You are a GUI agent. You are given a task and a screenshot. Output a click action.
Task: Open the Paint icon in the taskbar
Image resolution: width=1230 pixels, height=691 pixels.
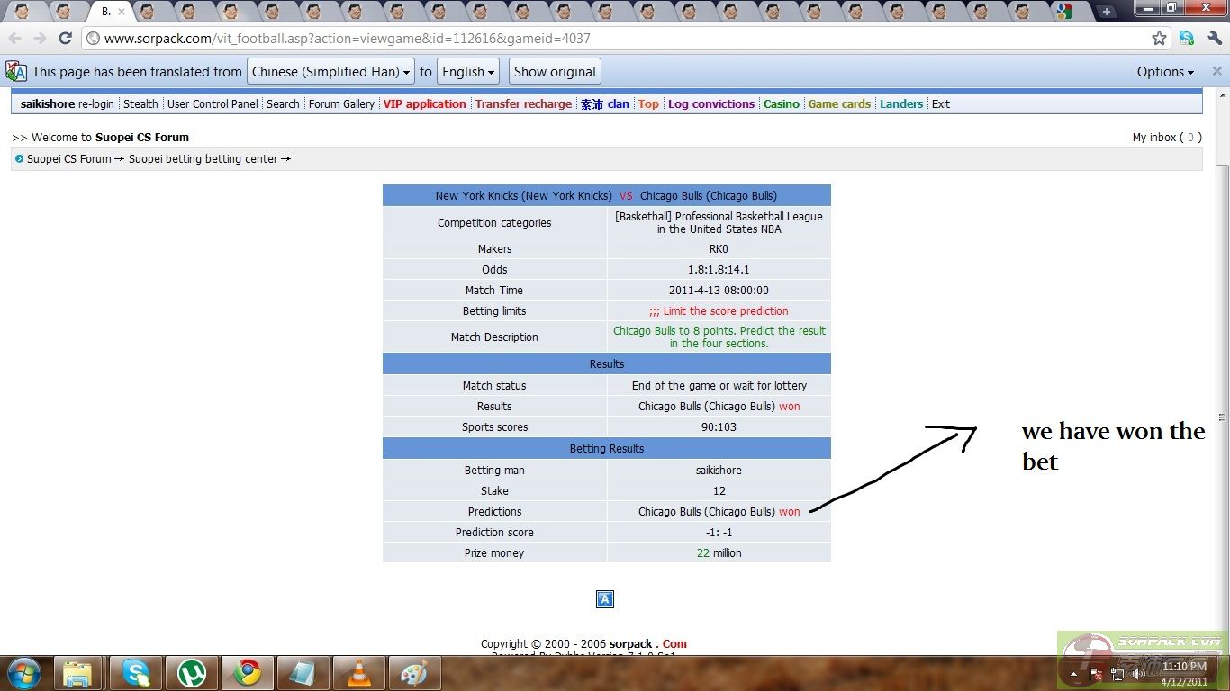413,672
